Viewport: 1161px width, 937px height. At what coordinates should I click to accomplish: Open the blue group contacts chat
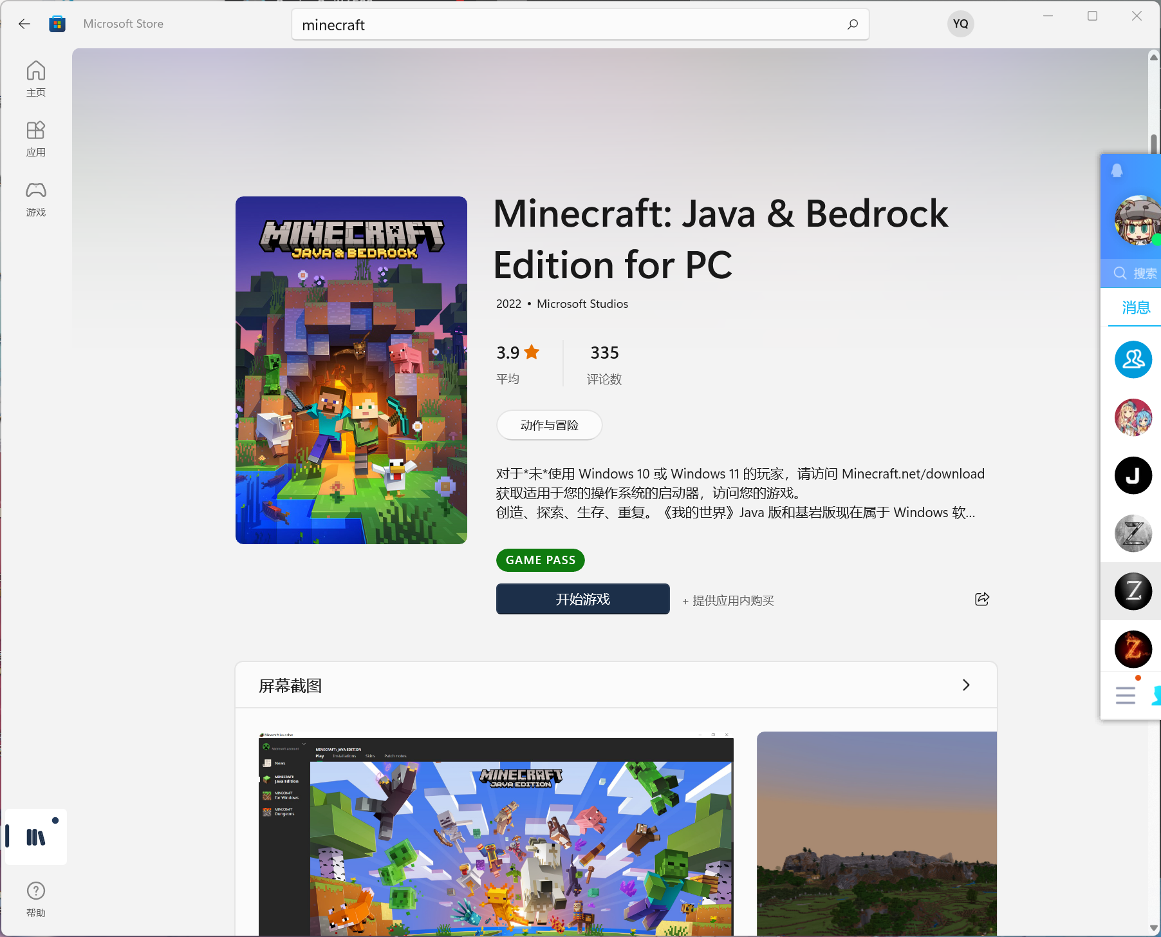[1133, 359]
